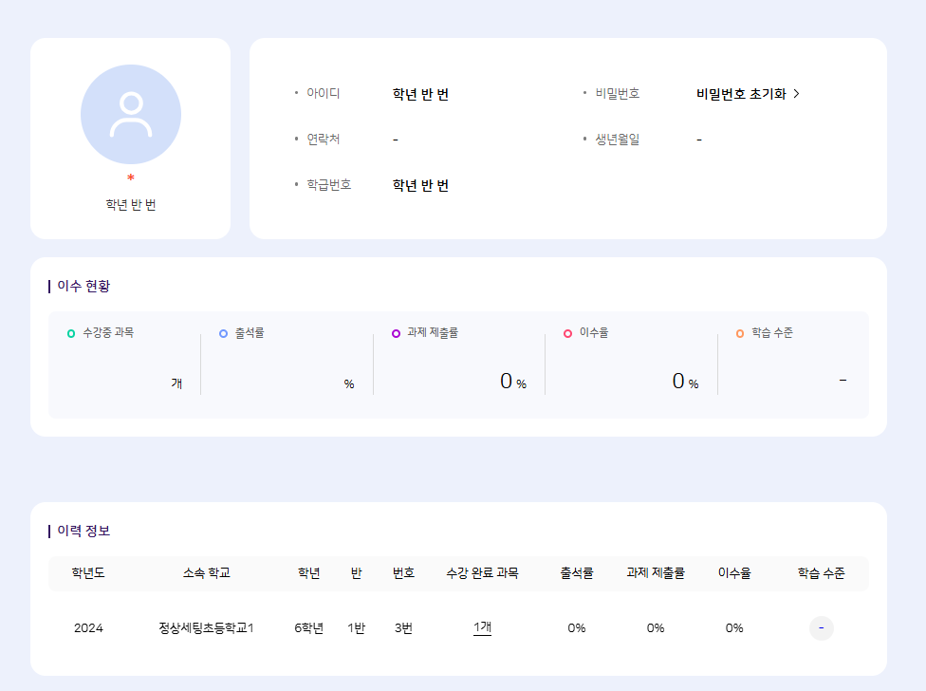926x691 pixels.
Task: Click the gray 학습 수준 dash badge in table row
Action: point(821,628)
